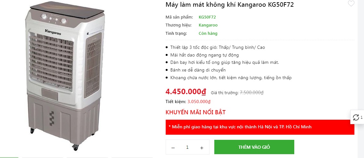
Task: Click the KHUYẾN MÃI NỔI BẬT heading
Action: click(195, 112)
